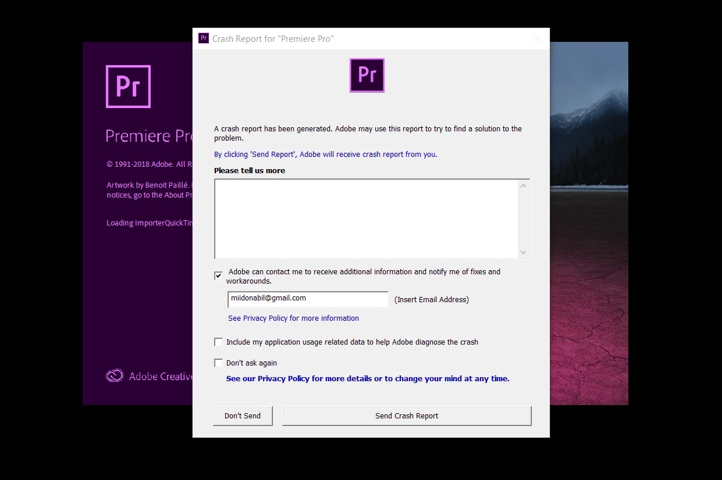Open the bold See our Privacy Policy link
The image size is (722, 480).
coord(368,379)
